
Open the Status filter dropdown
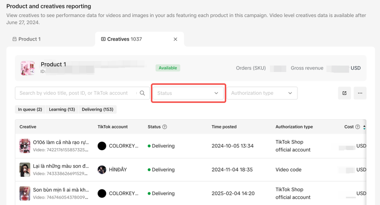[x=188, y=93]
